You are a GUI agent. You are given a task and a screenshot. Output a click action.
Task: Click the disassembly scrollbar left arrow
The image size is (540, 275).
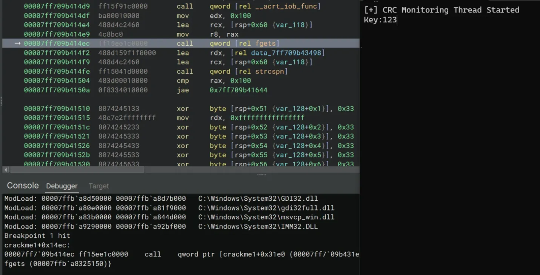point(6,170)
